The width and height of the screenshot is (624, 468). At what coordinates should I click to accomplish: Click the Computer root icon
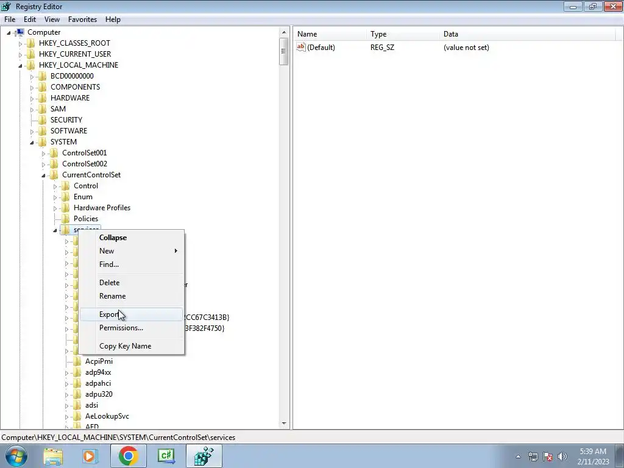[19, 32]
